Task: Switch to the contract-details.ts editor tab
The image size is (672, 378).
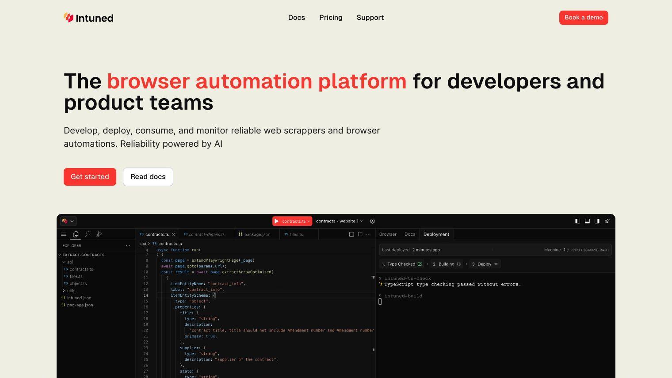Action: pos(206,234)
